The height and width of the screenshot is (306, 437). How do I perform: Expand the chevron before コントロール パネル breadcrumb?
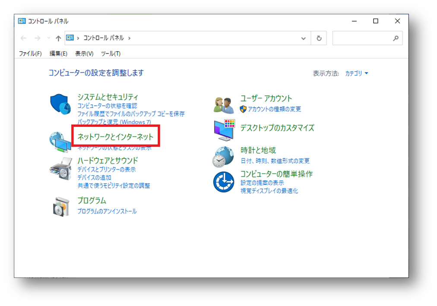tap(78, 38)
